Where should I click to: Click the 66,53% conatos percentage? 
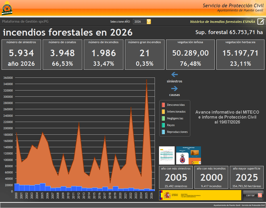[62, 64]
